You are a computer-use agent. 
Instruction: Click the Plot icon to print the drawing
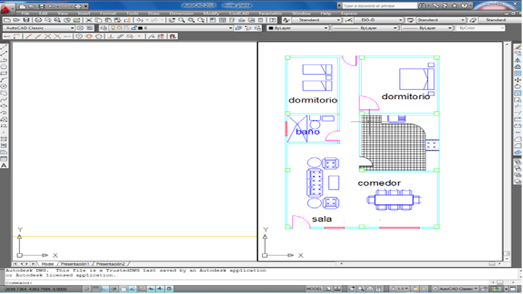[36, 20]
